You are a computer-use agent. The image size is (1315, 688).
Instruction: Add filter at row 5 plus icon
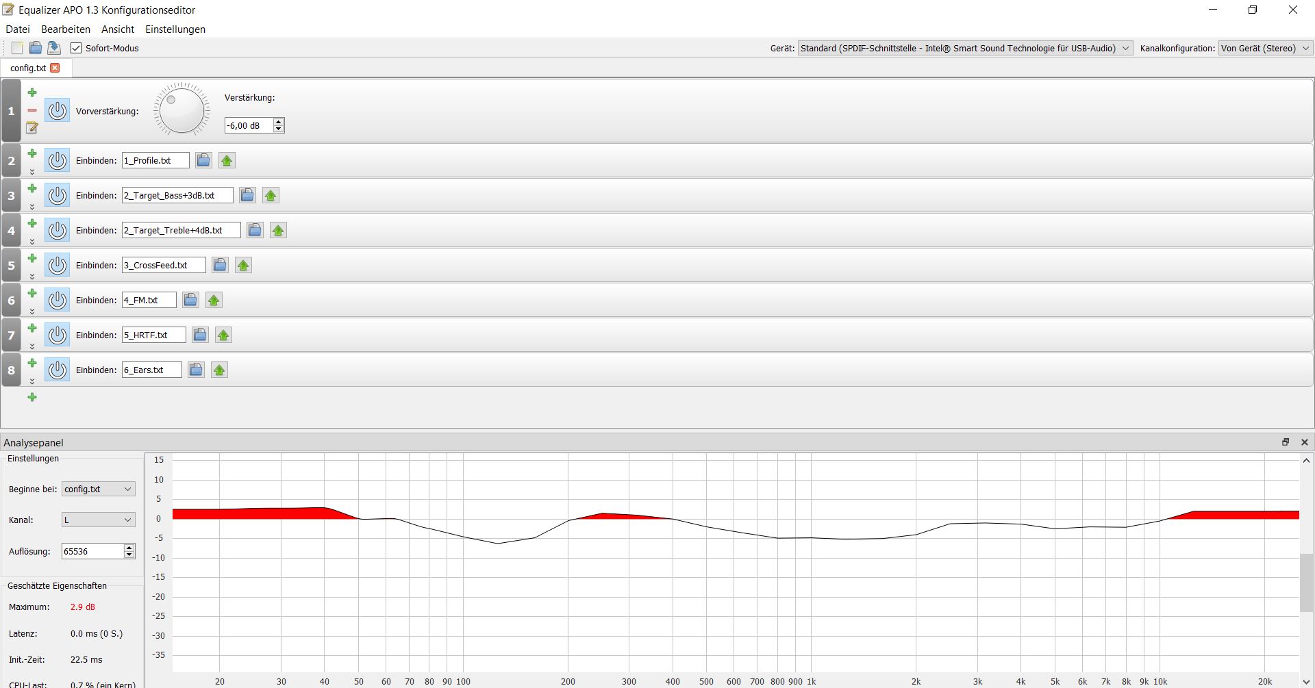click(x=32, y=258)
